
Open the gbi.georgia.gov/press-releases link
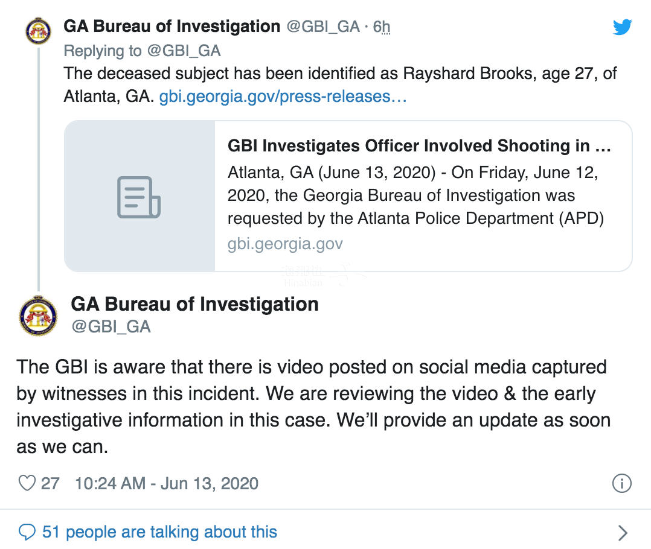(283, 96)
